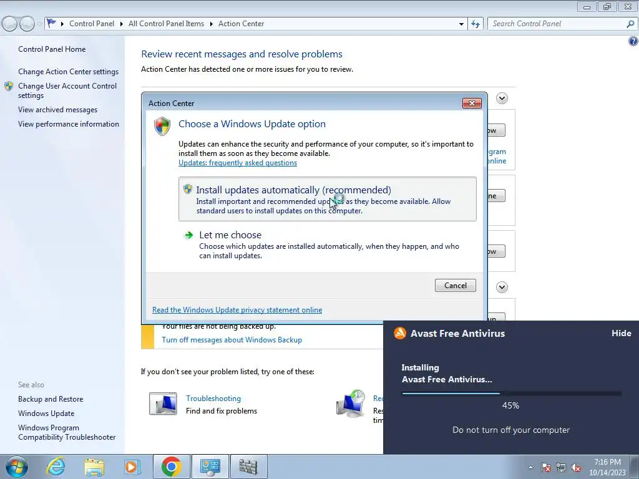Choose the Let me choose option
Viewport: 639px width, 479px height.
[x=327, y=244]
